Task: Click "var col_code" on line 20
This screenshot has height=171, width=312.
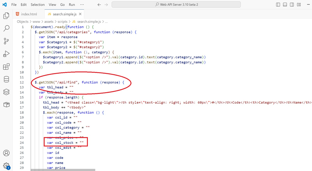Action: pos(59,123)
